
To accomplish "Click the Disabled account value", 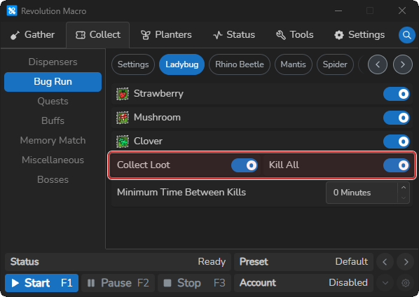I will point(348,283).
